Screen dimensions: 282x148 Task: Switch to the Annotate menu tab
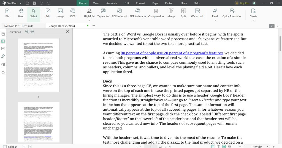click(112, 3)
